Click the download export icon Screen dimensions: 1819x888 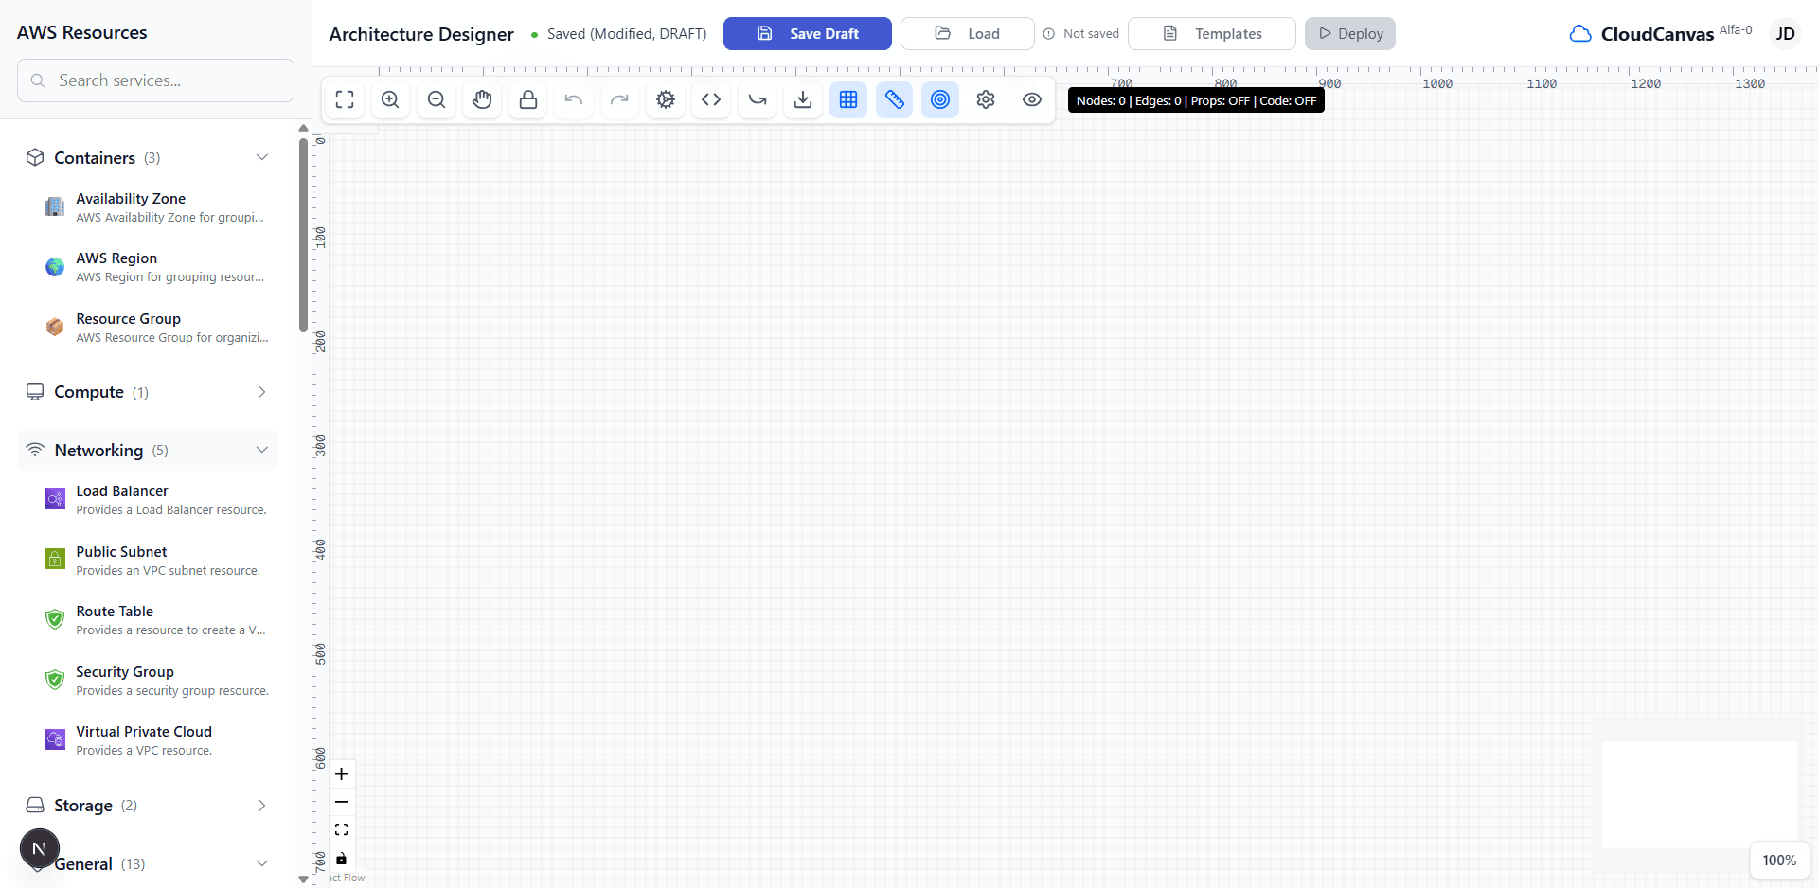[803, 100]
